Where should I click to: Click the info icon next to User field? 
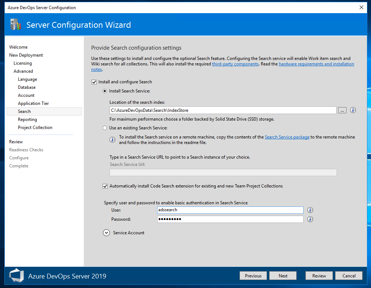[310, 210]
